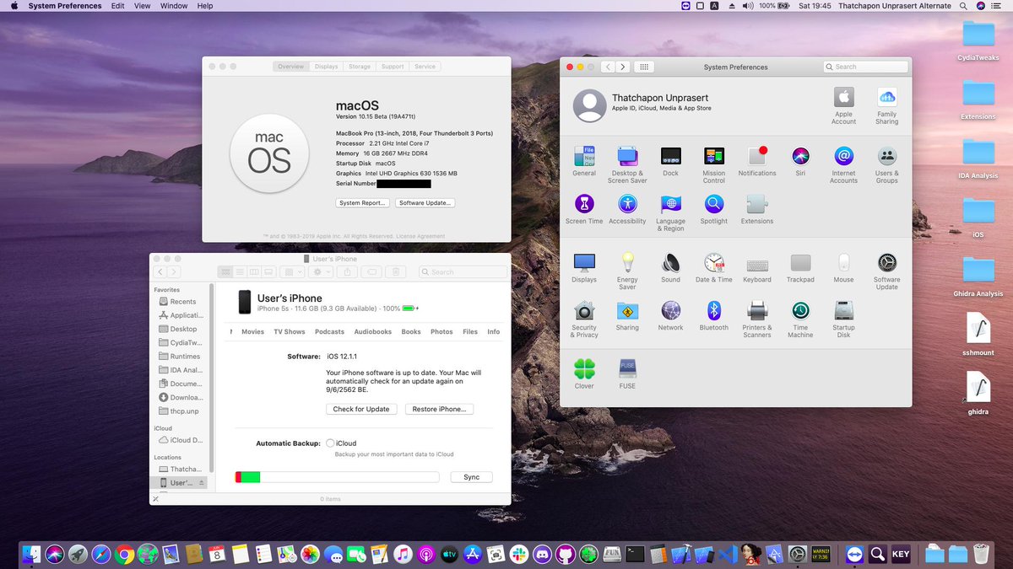Switch to the Storage tab
Image resolution: width=1013 pixels, height=569 pixels.
coord(360,66)
